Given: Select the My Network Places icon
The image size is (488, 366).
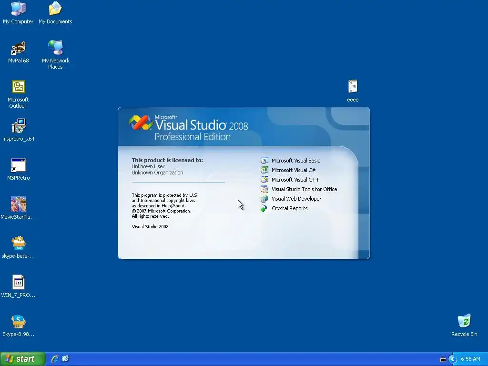Looking at the screenshot, I should point(56,48).
